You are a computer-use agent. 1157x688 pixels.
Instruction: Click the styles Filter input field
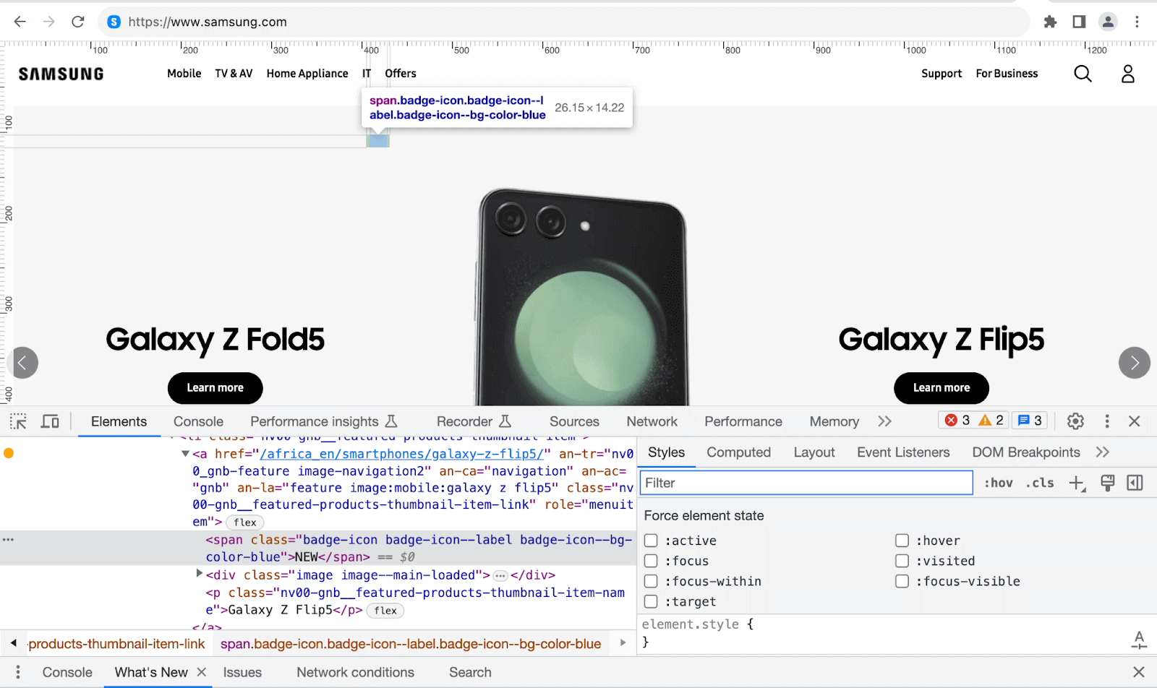806,483
